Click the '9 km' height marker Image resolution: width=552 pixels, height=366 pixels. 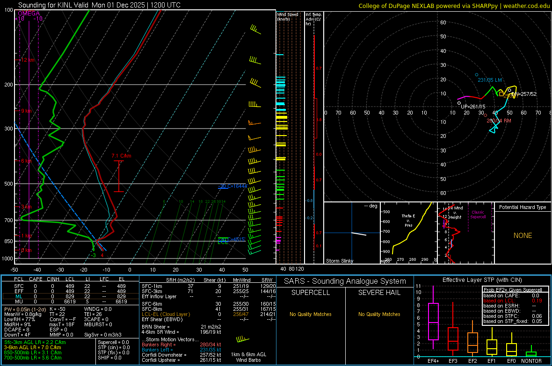[26, 110]
